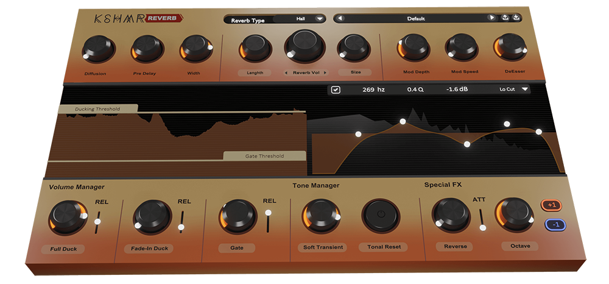
Task: Click the previous preset arrow
Action: pos(342,18)
